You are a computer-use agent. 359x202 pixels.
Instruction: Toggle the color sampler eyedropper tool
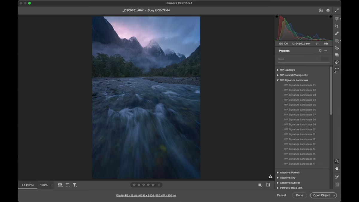click(x=337, y=177)
